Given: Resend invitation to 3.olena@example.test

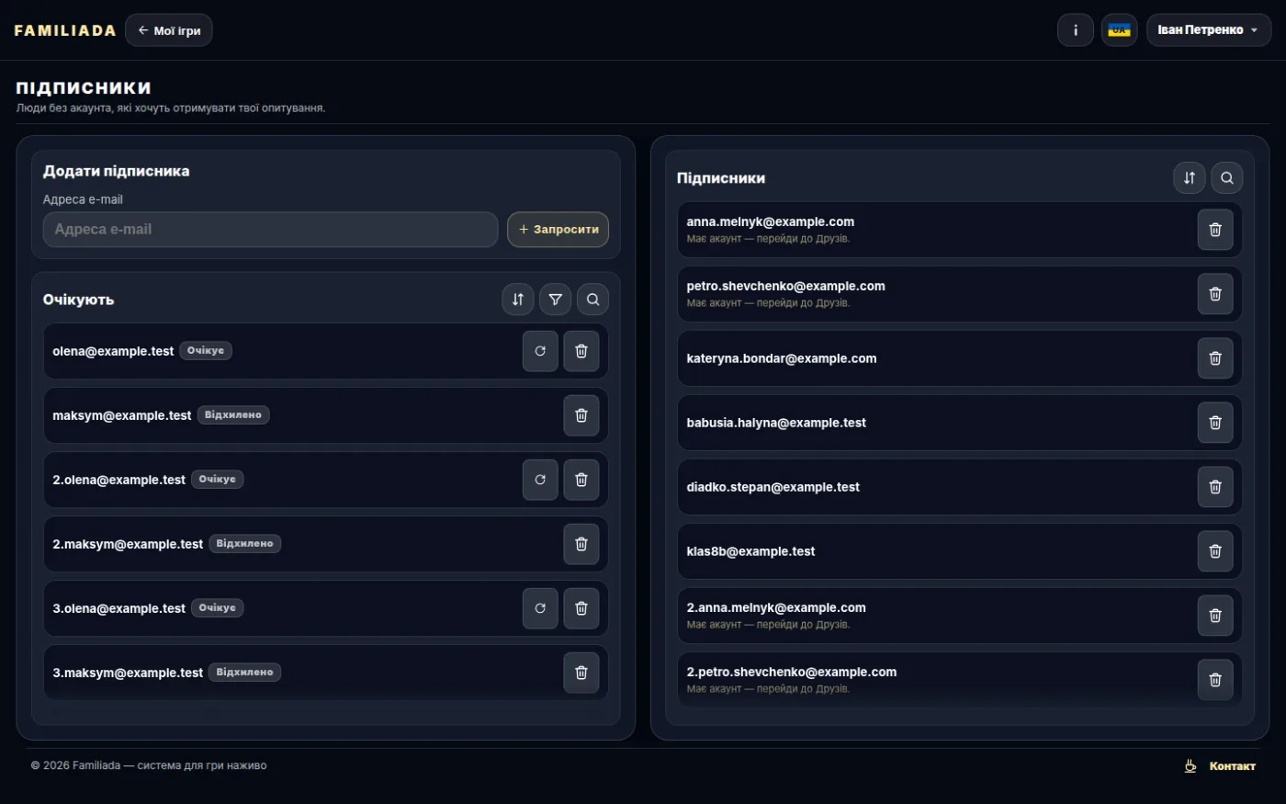Looking at the screenshot, I should tap(540, 608).
